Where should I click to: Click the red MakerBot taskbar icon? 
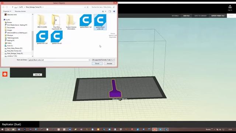tap(155, 129)
